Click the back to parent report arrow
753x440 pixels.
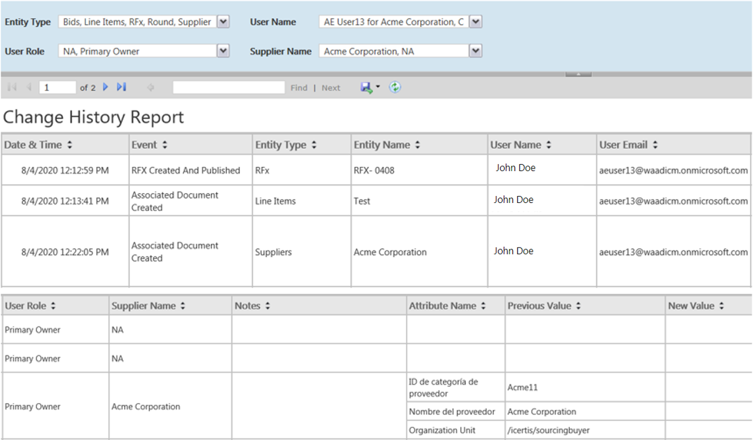click(150, 87)
